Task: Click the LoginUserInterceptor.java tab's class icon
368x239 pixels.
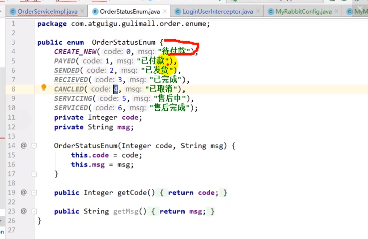Action: coord(178,12)
